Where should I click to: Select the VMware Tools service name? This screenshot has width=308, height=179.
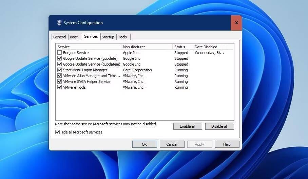(x=74, y=87)
